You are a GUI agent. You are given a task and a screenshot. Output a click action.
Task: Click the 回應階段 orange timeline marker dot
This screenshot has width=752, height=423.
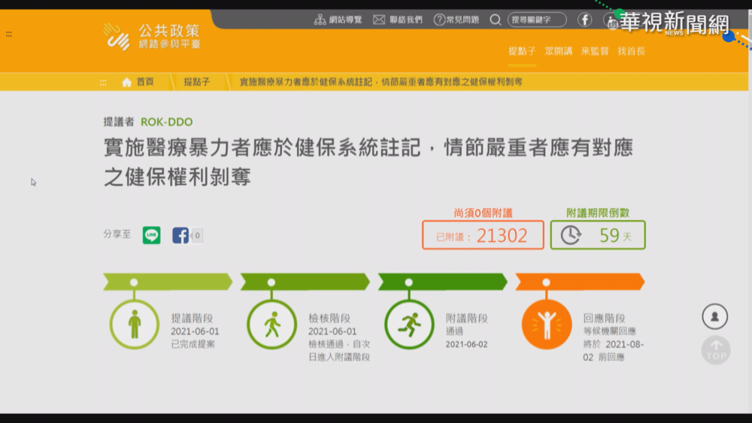[546, 283]
